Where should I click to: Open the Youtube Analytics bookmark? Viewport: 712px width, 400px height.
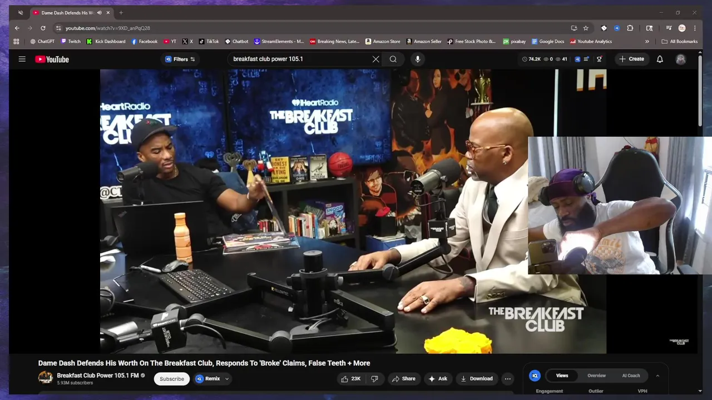(x=591, y=41)
